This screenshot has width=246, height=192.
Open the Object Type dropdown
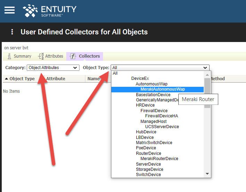tap(160, 68)
